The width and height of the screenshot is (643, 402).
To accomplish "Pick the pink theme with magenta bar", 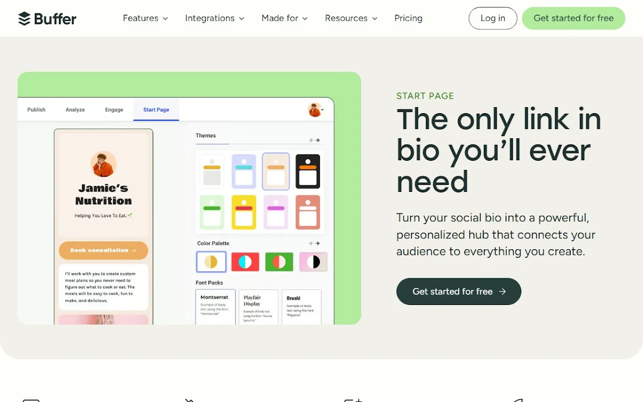I will click(x=276, y=212).
